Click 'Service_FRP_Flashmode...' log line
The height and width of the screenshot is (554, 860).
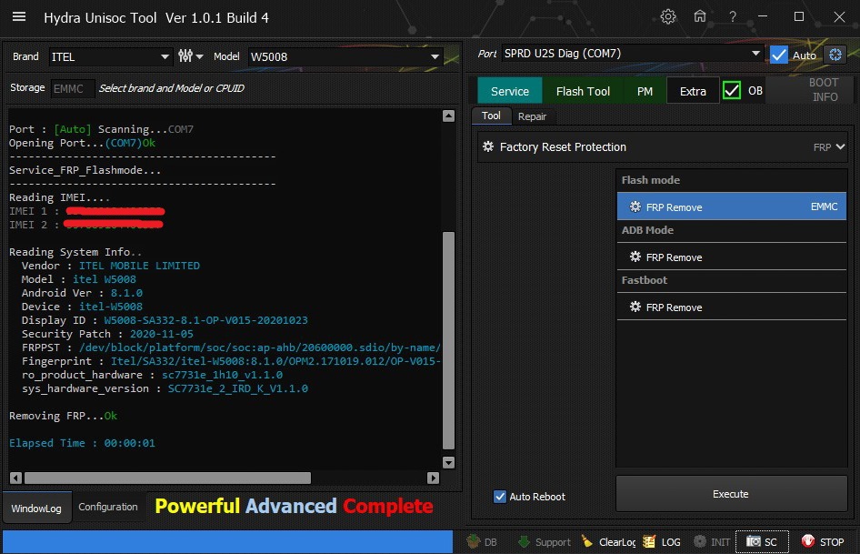(x=85, y=170)
